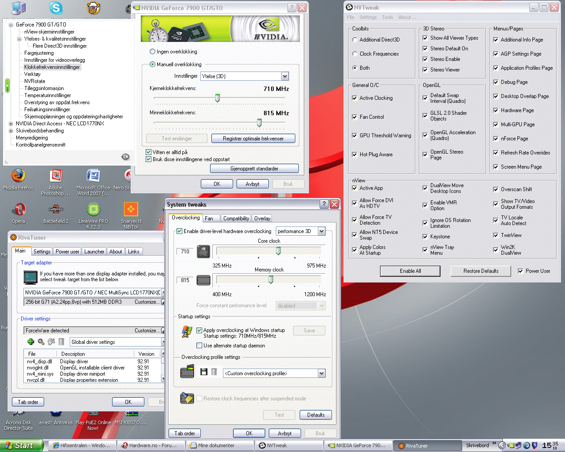
Task: Click the monitor icon under Target adapter
Action: point(30,277)
